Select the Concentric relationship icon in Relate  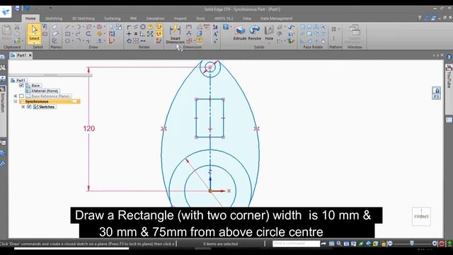tap(143, 27)
